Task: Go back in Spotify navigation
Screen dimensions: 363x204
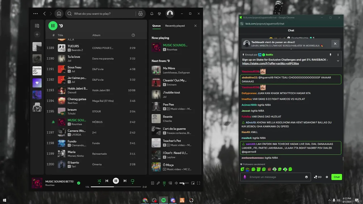Action: point(45,14)
